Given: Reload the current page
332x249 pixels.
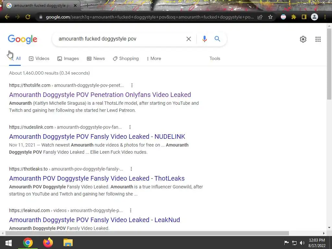Looking at the screenshot, I should click(28, 17).
